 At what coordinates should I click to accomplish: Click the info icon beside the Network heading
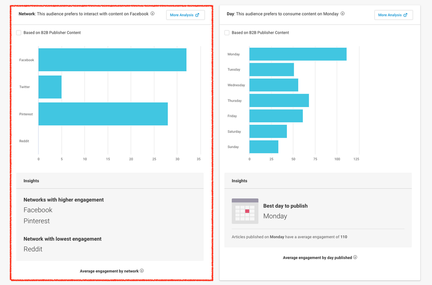(x=152, y=13)
